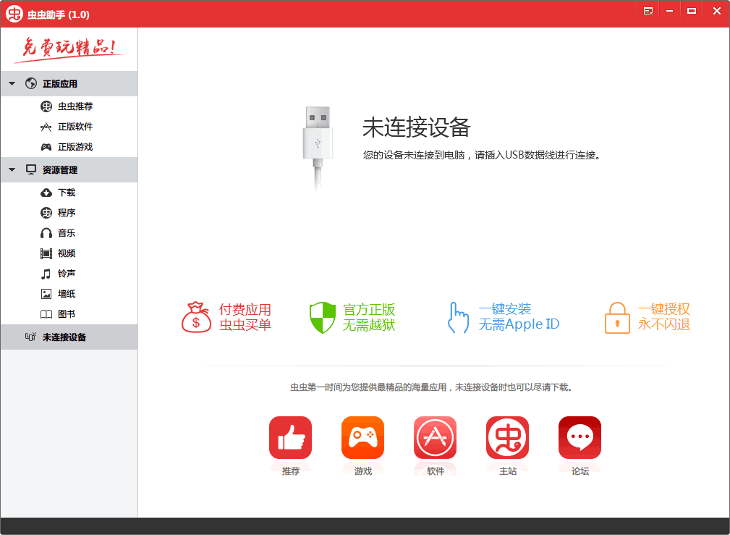Click the 无需Apple ID text
730x535 pixels.
coord(519,324)
